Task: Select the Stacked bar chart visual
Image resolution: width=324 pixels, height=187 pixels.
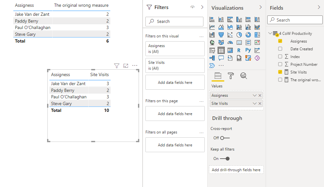Action: pos(212,19)
